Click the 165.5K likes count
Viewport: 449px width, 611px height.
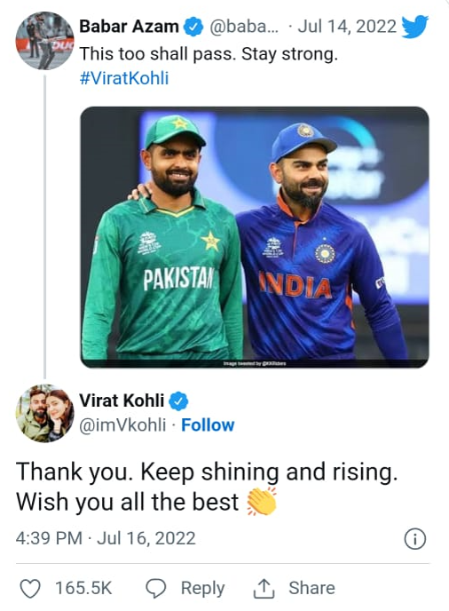[x=83, y=588]
